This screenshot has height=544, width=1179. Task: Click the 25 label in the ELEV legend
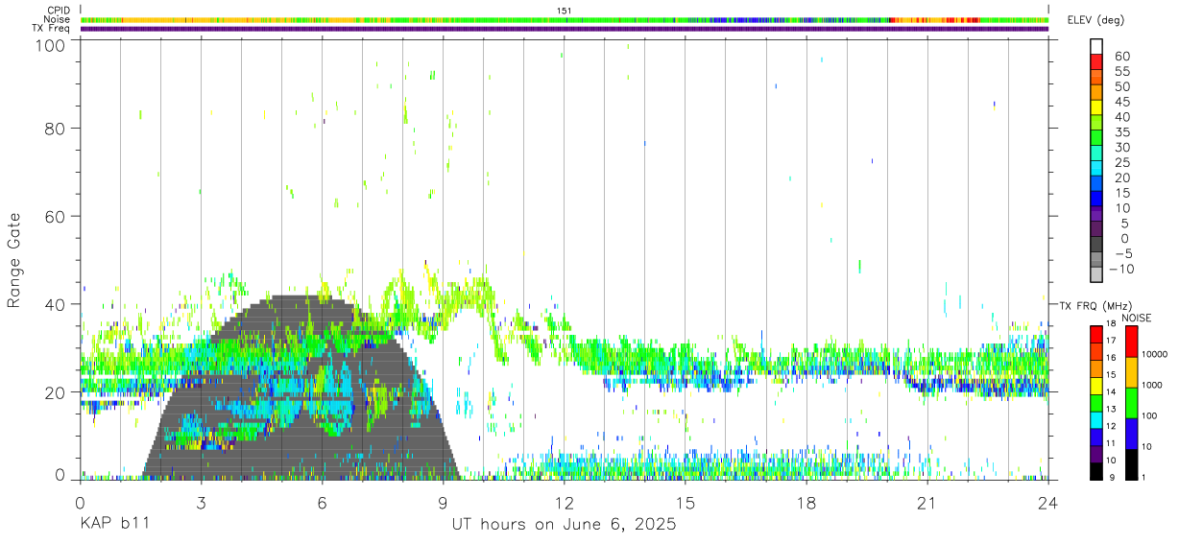pyautogui.click(x=1121, y=163)
